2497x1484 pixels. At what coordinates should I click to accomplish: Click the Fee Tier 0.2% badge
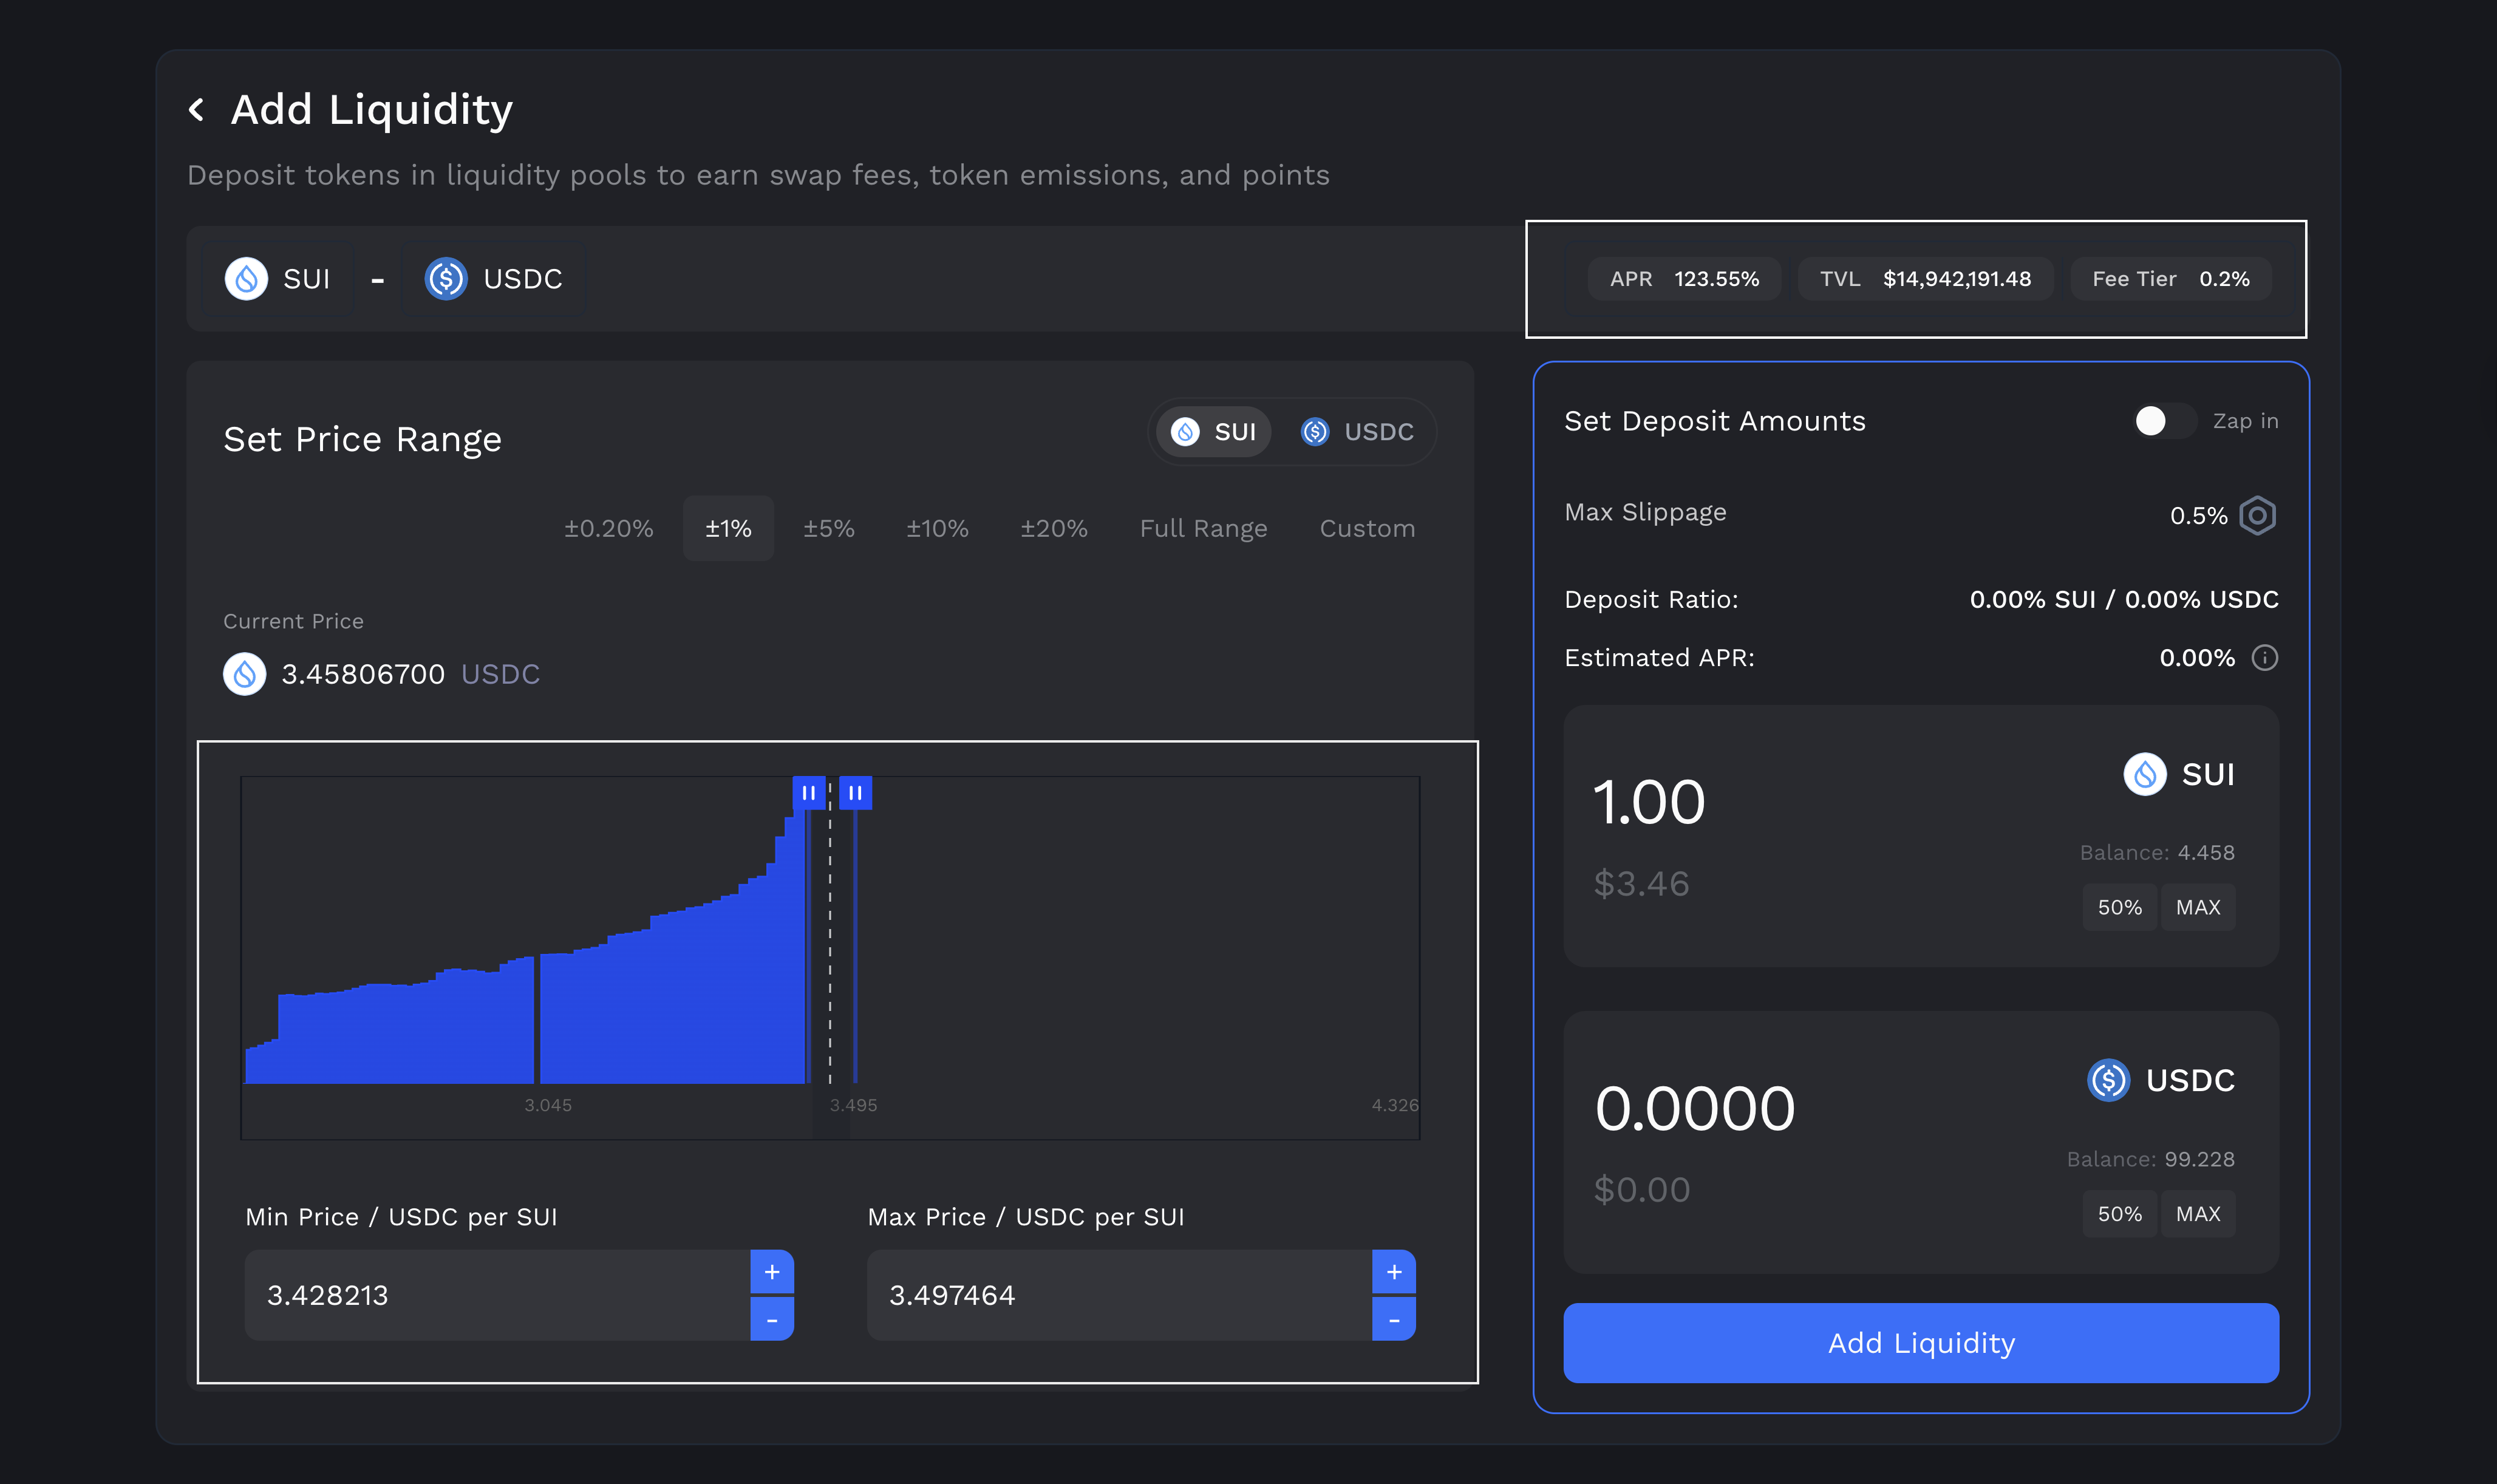[x=2170, y=279]
